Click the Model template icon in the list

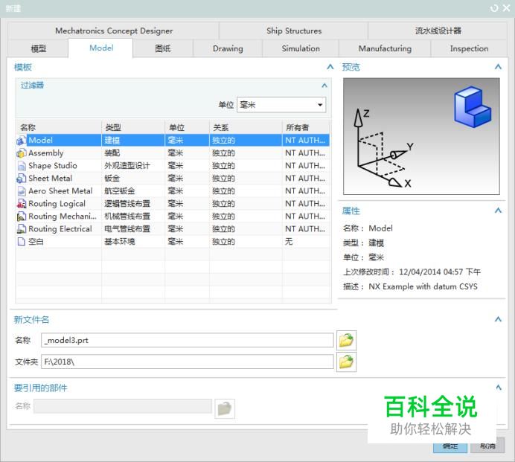point(21,141)
